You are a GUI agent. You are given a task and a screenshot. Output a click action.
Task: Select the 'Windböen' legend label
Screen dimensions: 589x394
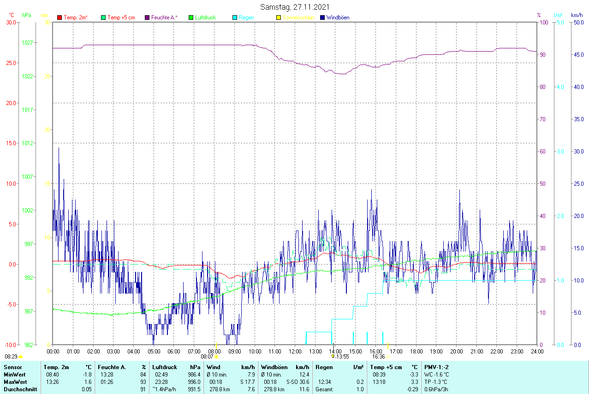338,18
